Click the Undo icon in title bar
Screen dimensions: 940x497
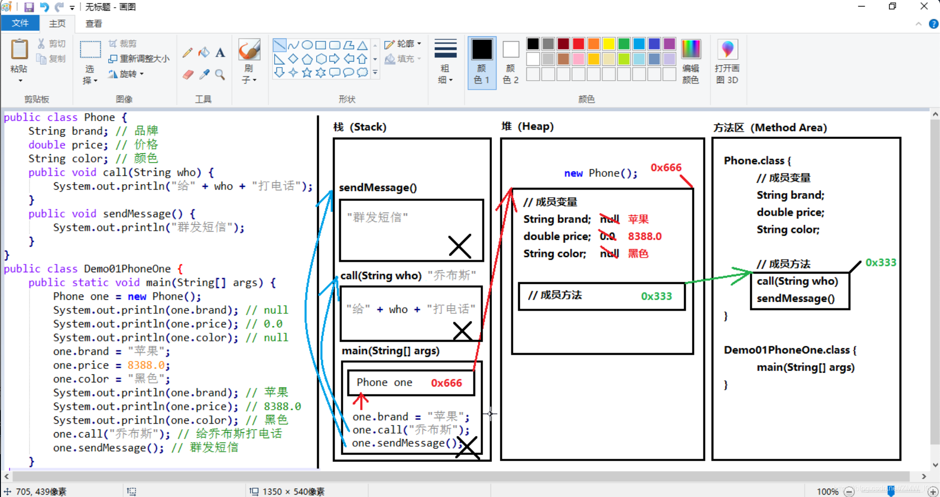pos(44,7)
